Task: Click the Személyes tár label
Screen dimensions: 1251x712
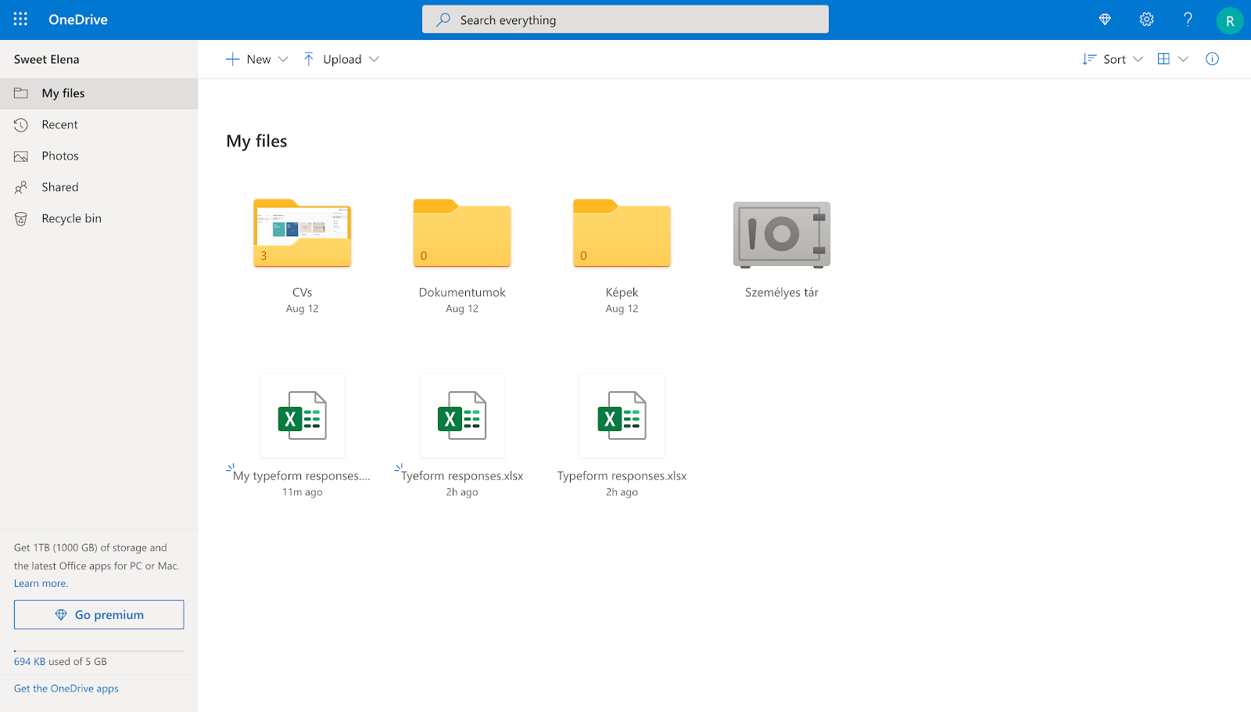Action: click(782, 293)
